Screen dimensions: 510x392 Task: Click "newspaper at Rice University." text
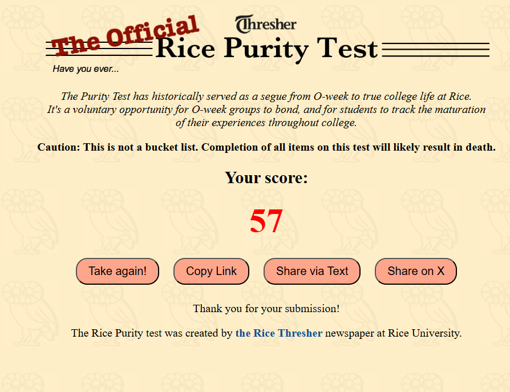point(393,333)
